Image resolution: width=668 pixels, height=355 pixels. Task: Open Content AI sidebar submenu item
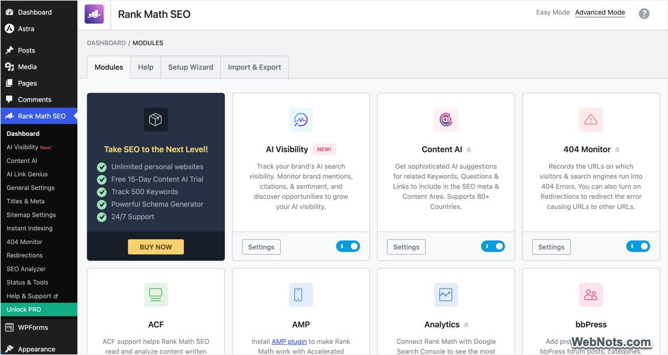tap(22, 160)
